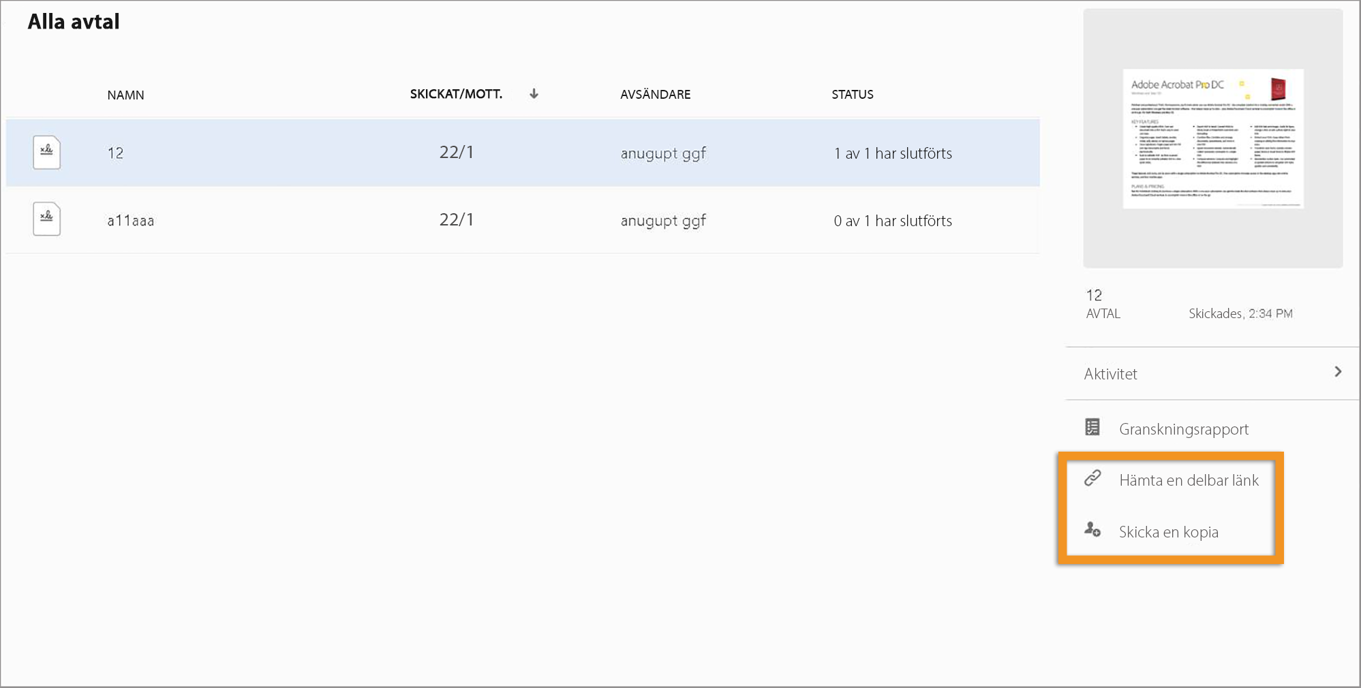Sort by the Avsändare column header
The height and width of the screenshot is (688, 1361).
[655, 94]
